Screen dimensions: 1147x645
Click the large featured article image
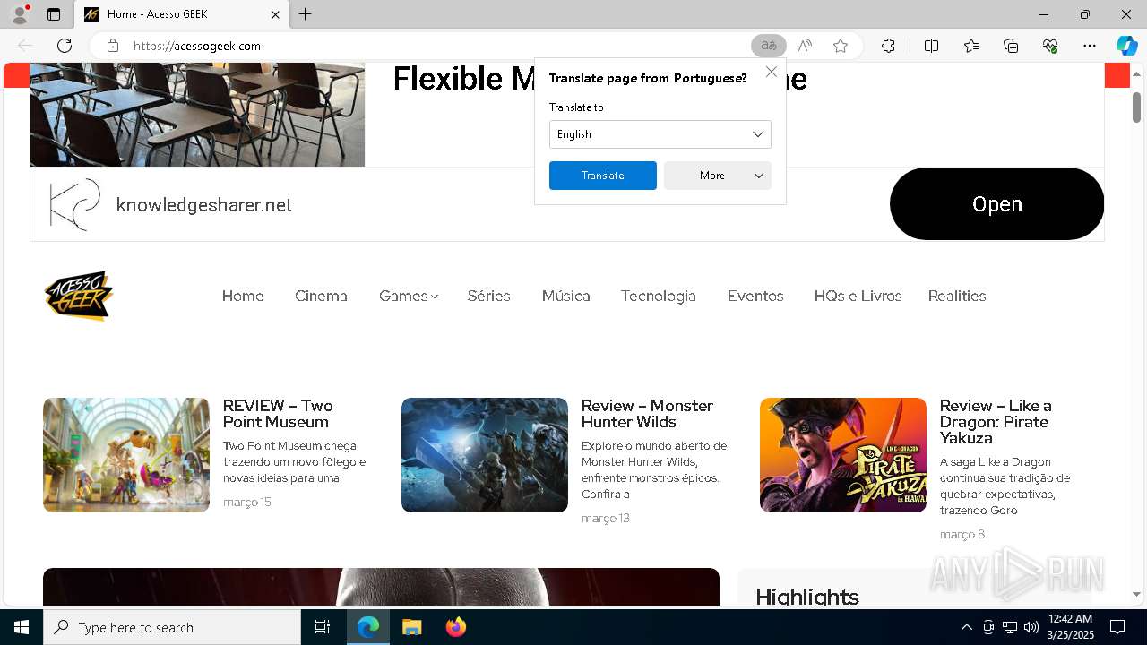pos(381,587)
